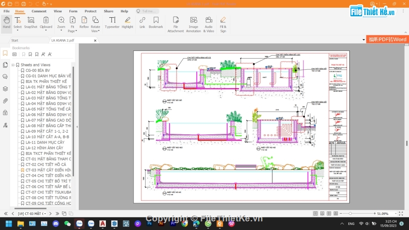Open the Pages thumbnails side panel

[x=5, y=65]
